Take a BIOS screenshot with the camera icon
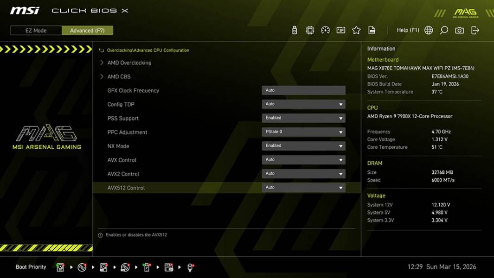Viewport: 494px width, 278px height. coord(458,30)
